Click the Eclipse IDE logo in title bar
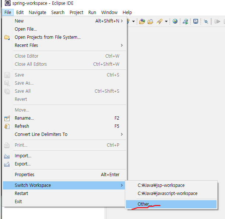The height and width of the screenshot is (219, 225). pos(7,3)
